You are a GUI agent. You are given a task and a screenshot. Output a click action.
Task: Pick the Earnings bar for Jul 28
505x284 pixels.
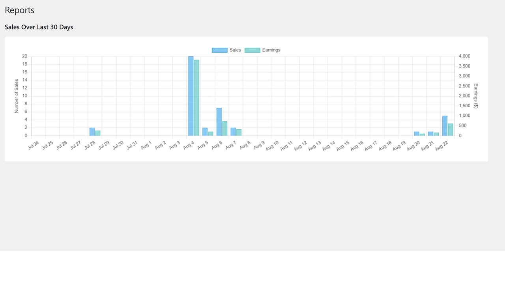[98, 133]
